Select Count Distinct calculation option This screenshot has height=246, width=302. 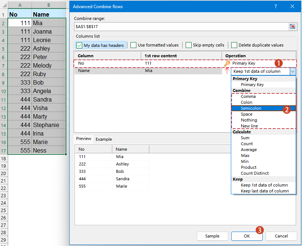(255, 173)
